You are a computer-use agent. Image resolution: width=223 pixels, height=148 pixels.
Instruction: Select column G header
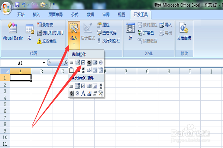click(x=148, y=71)
